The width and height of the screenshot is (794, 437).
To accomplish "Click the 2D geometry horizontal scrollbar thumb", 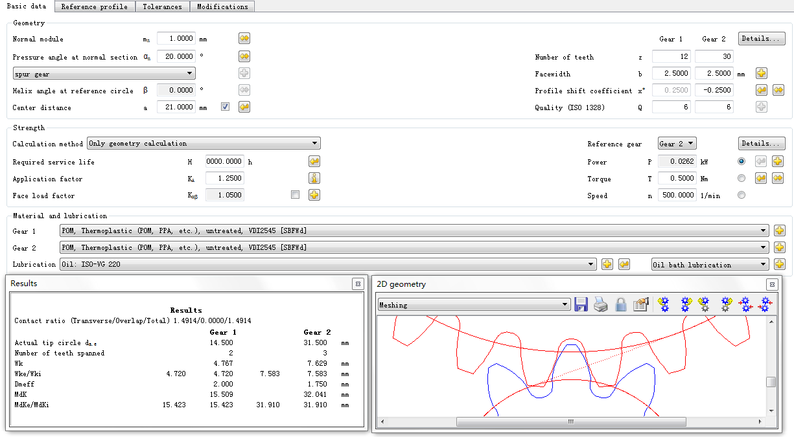I will [570, 421].
